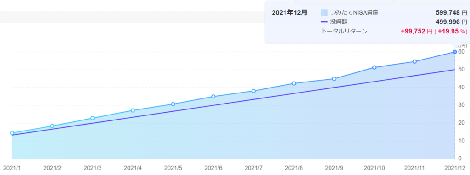Click the 2021/1 data point marker
This screenshot has height=175, width=470.
pyautogui.click(x=12, y=133)
